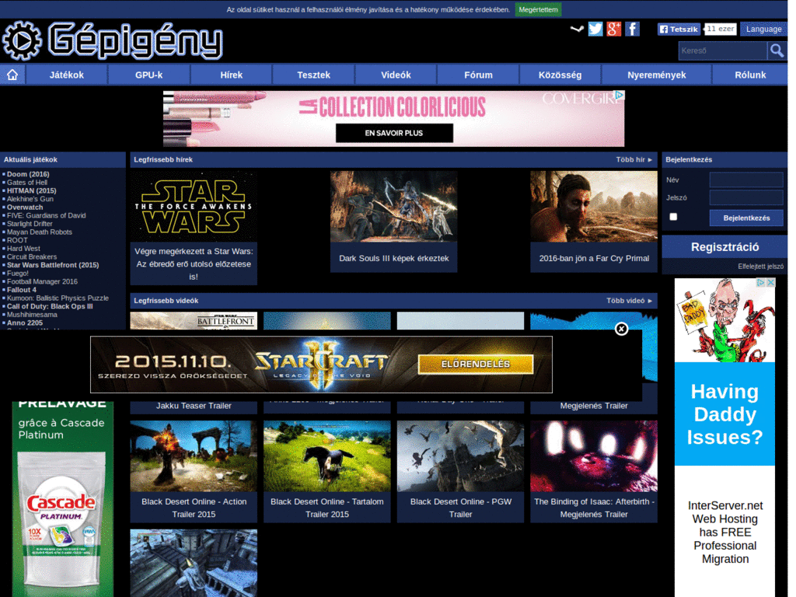796x597 pixels.
Task: Open the Nyeremények menu
Action: click(656, 75)
